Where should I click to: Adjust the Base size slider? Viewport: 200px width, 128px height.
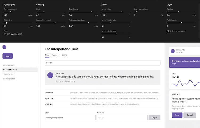pos(18,23)
